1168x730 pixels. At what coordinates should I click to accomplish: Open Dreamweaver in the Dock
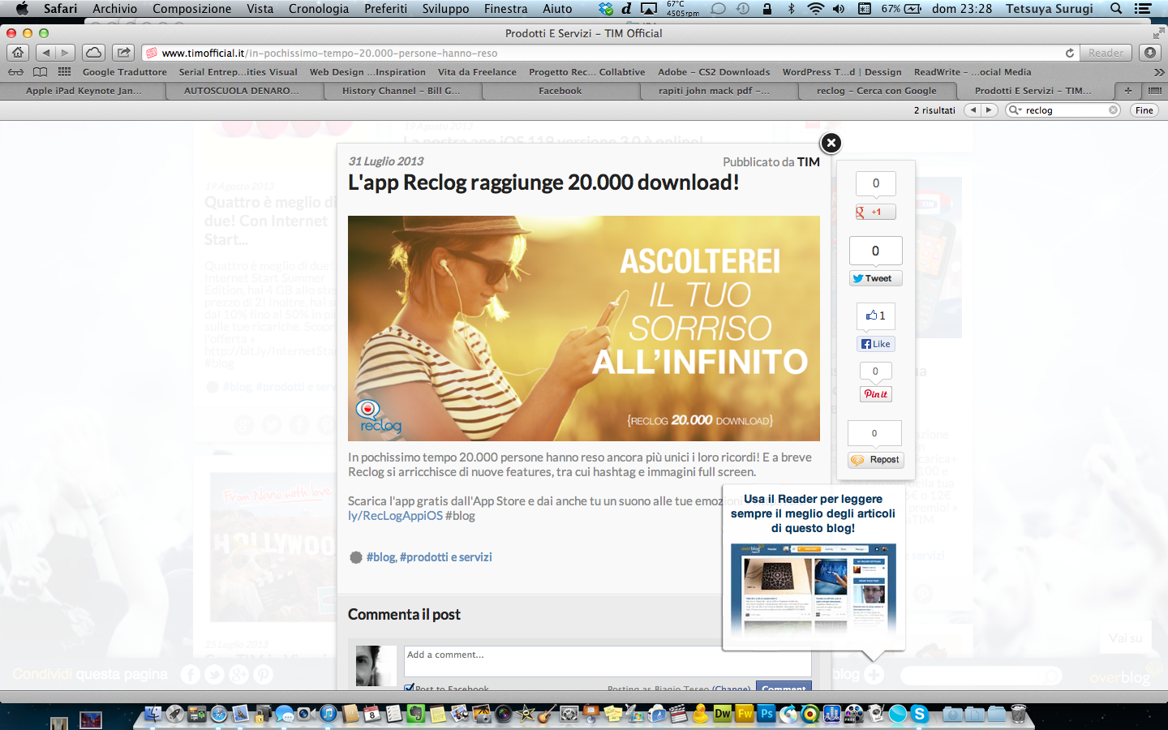coord(723,714)
